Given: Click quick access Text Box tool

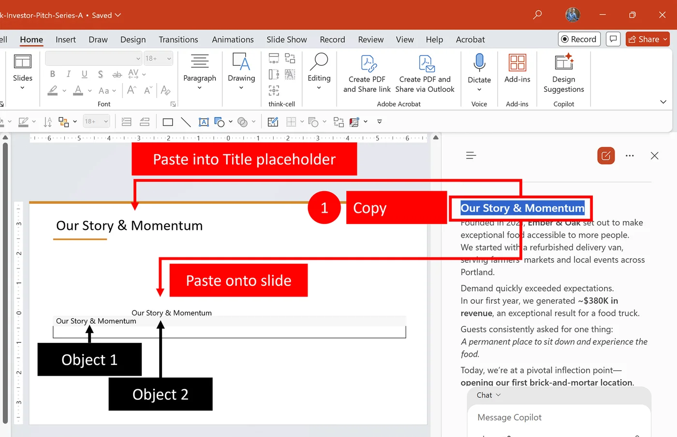Looking at the screenshot, I should (x=204, y=122).
